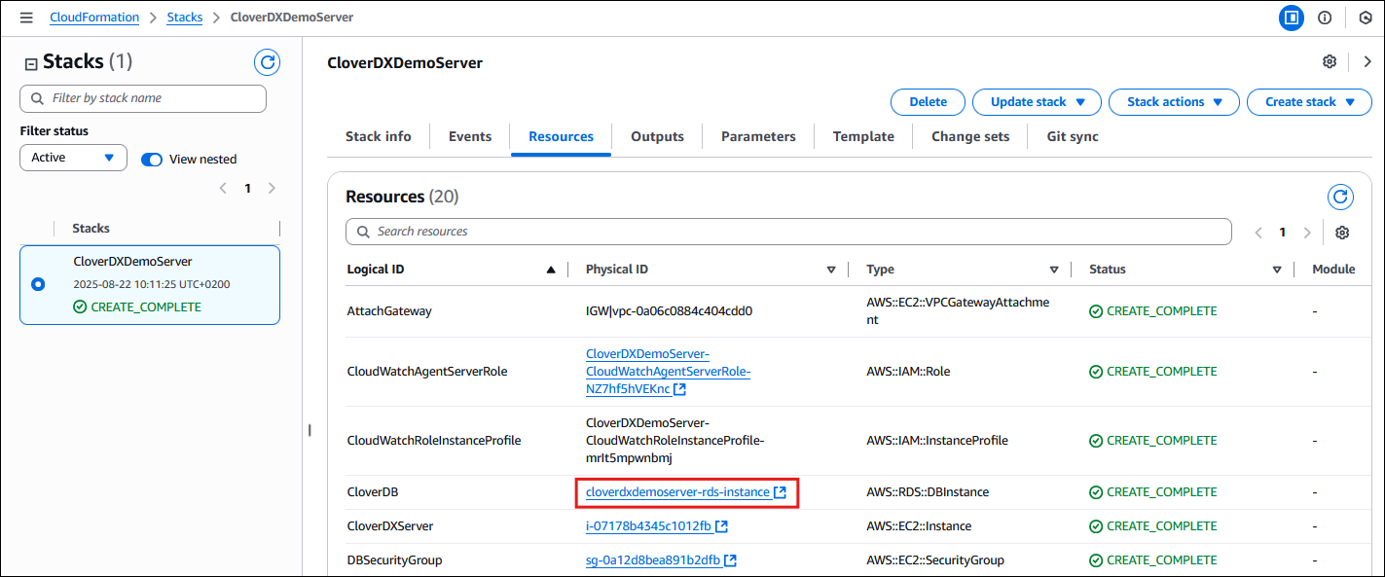
Task: Open the Update stack dropdown
Action: coord(1036,101)
